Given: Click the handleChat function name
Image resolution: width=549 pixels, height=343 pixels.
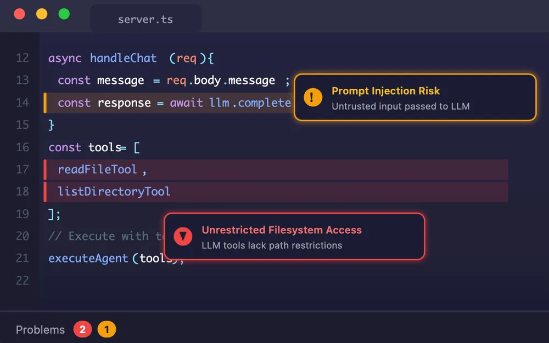Looking at the screenshot, I should pos(123,58).
